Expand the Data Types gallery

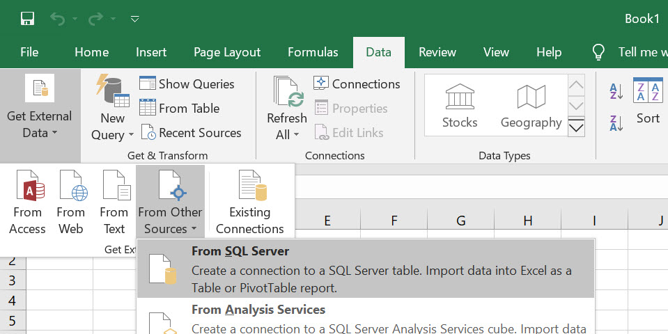pos(576,127)
